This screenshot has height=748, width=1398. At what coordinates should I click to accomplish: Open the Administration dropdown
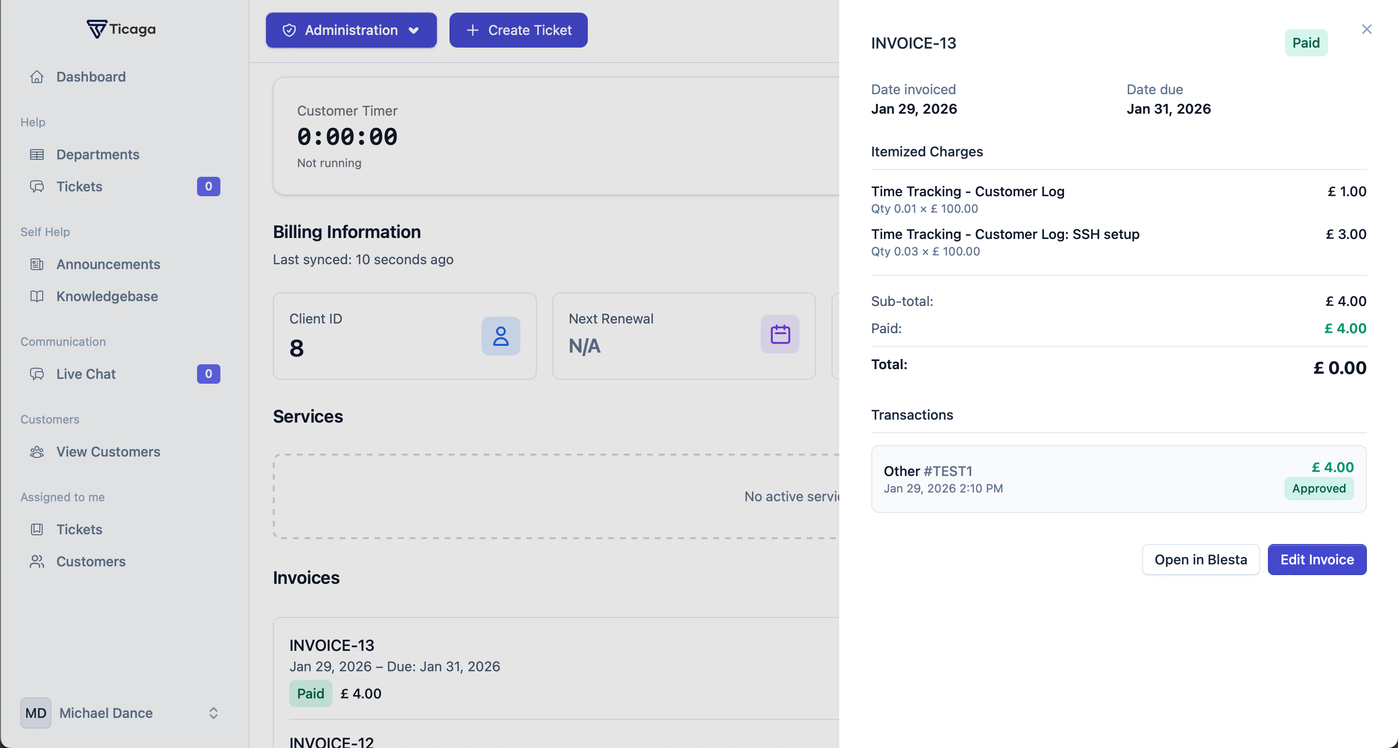350,30
